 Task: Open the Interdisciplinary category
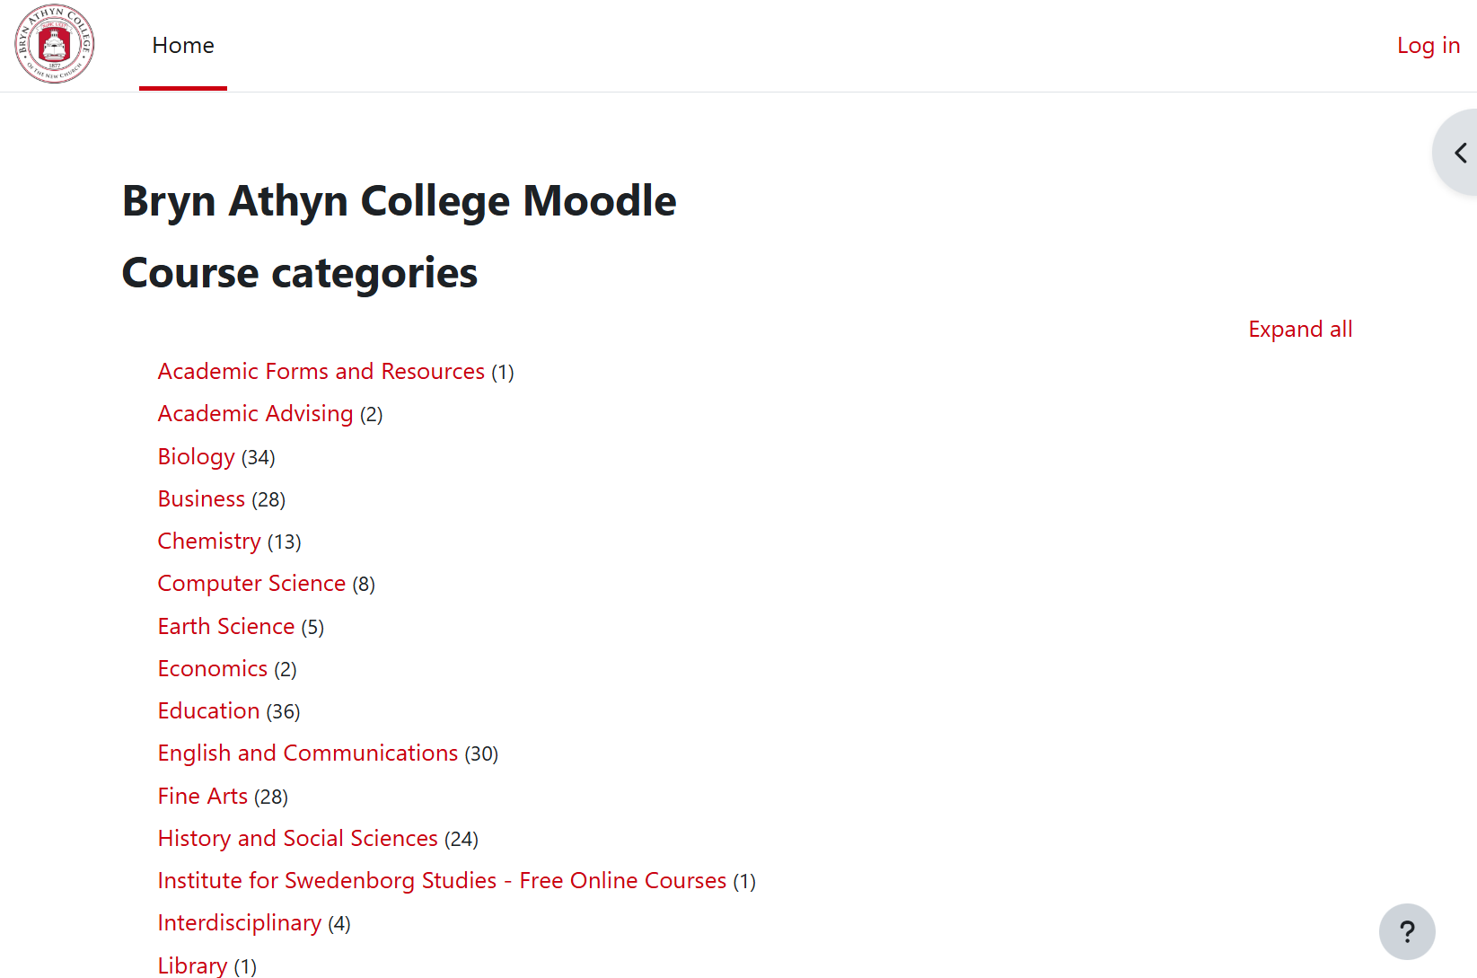(240, 922)
